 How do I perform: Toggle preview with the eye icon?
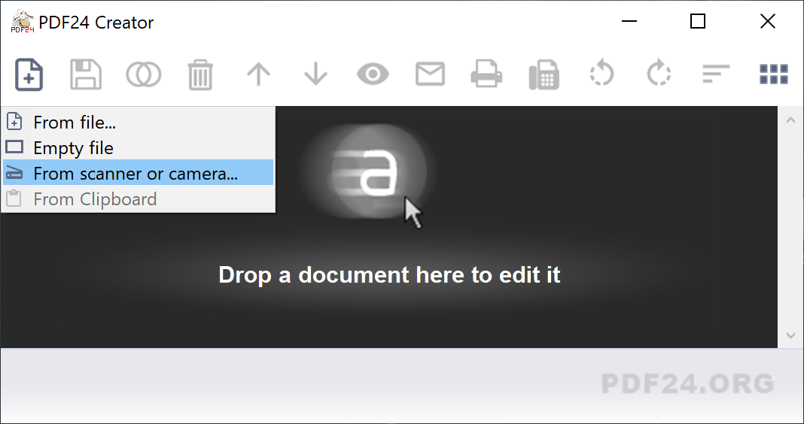[x=373, y=74]
